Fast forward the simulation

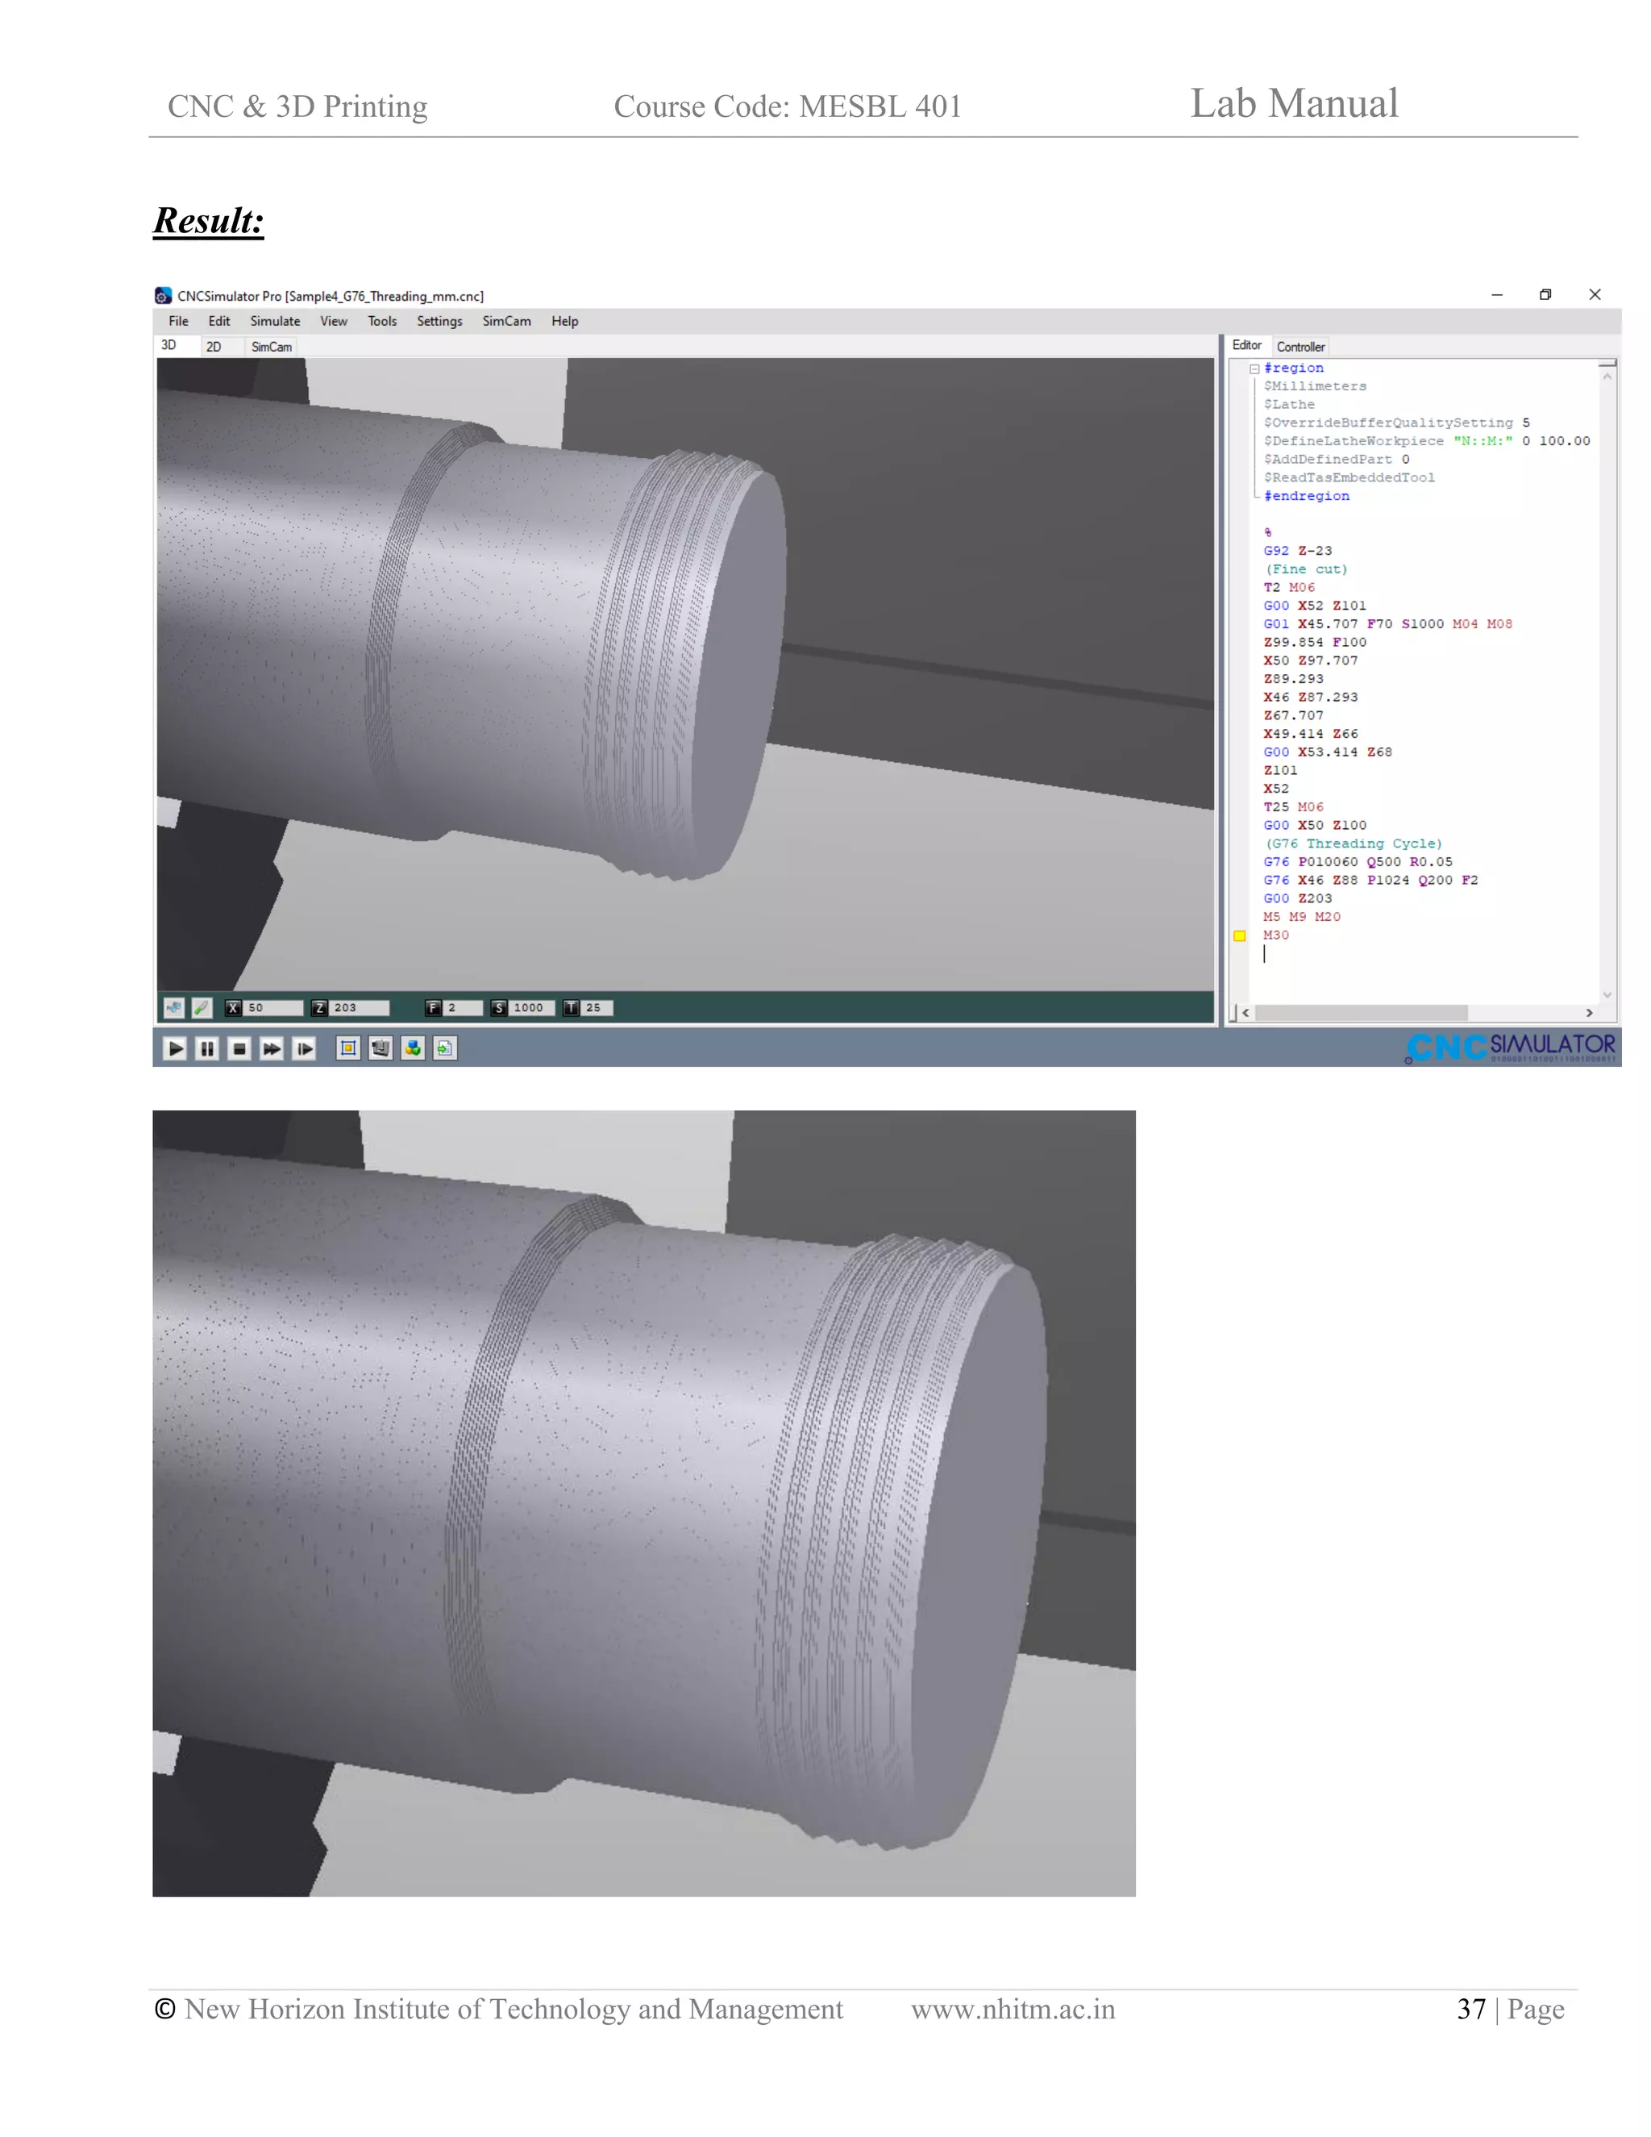[272, 1049]
